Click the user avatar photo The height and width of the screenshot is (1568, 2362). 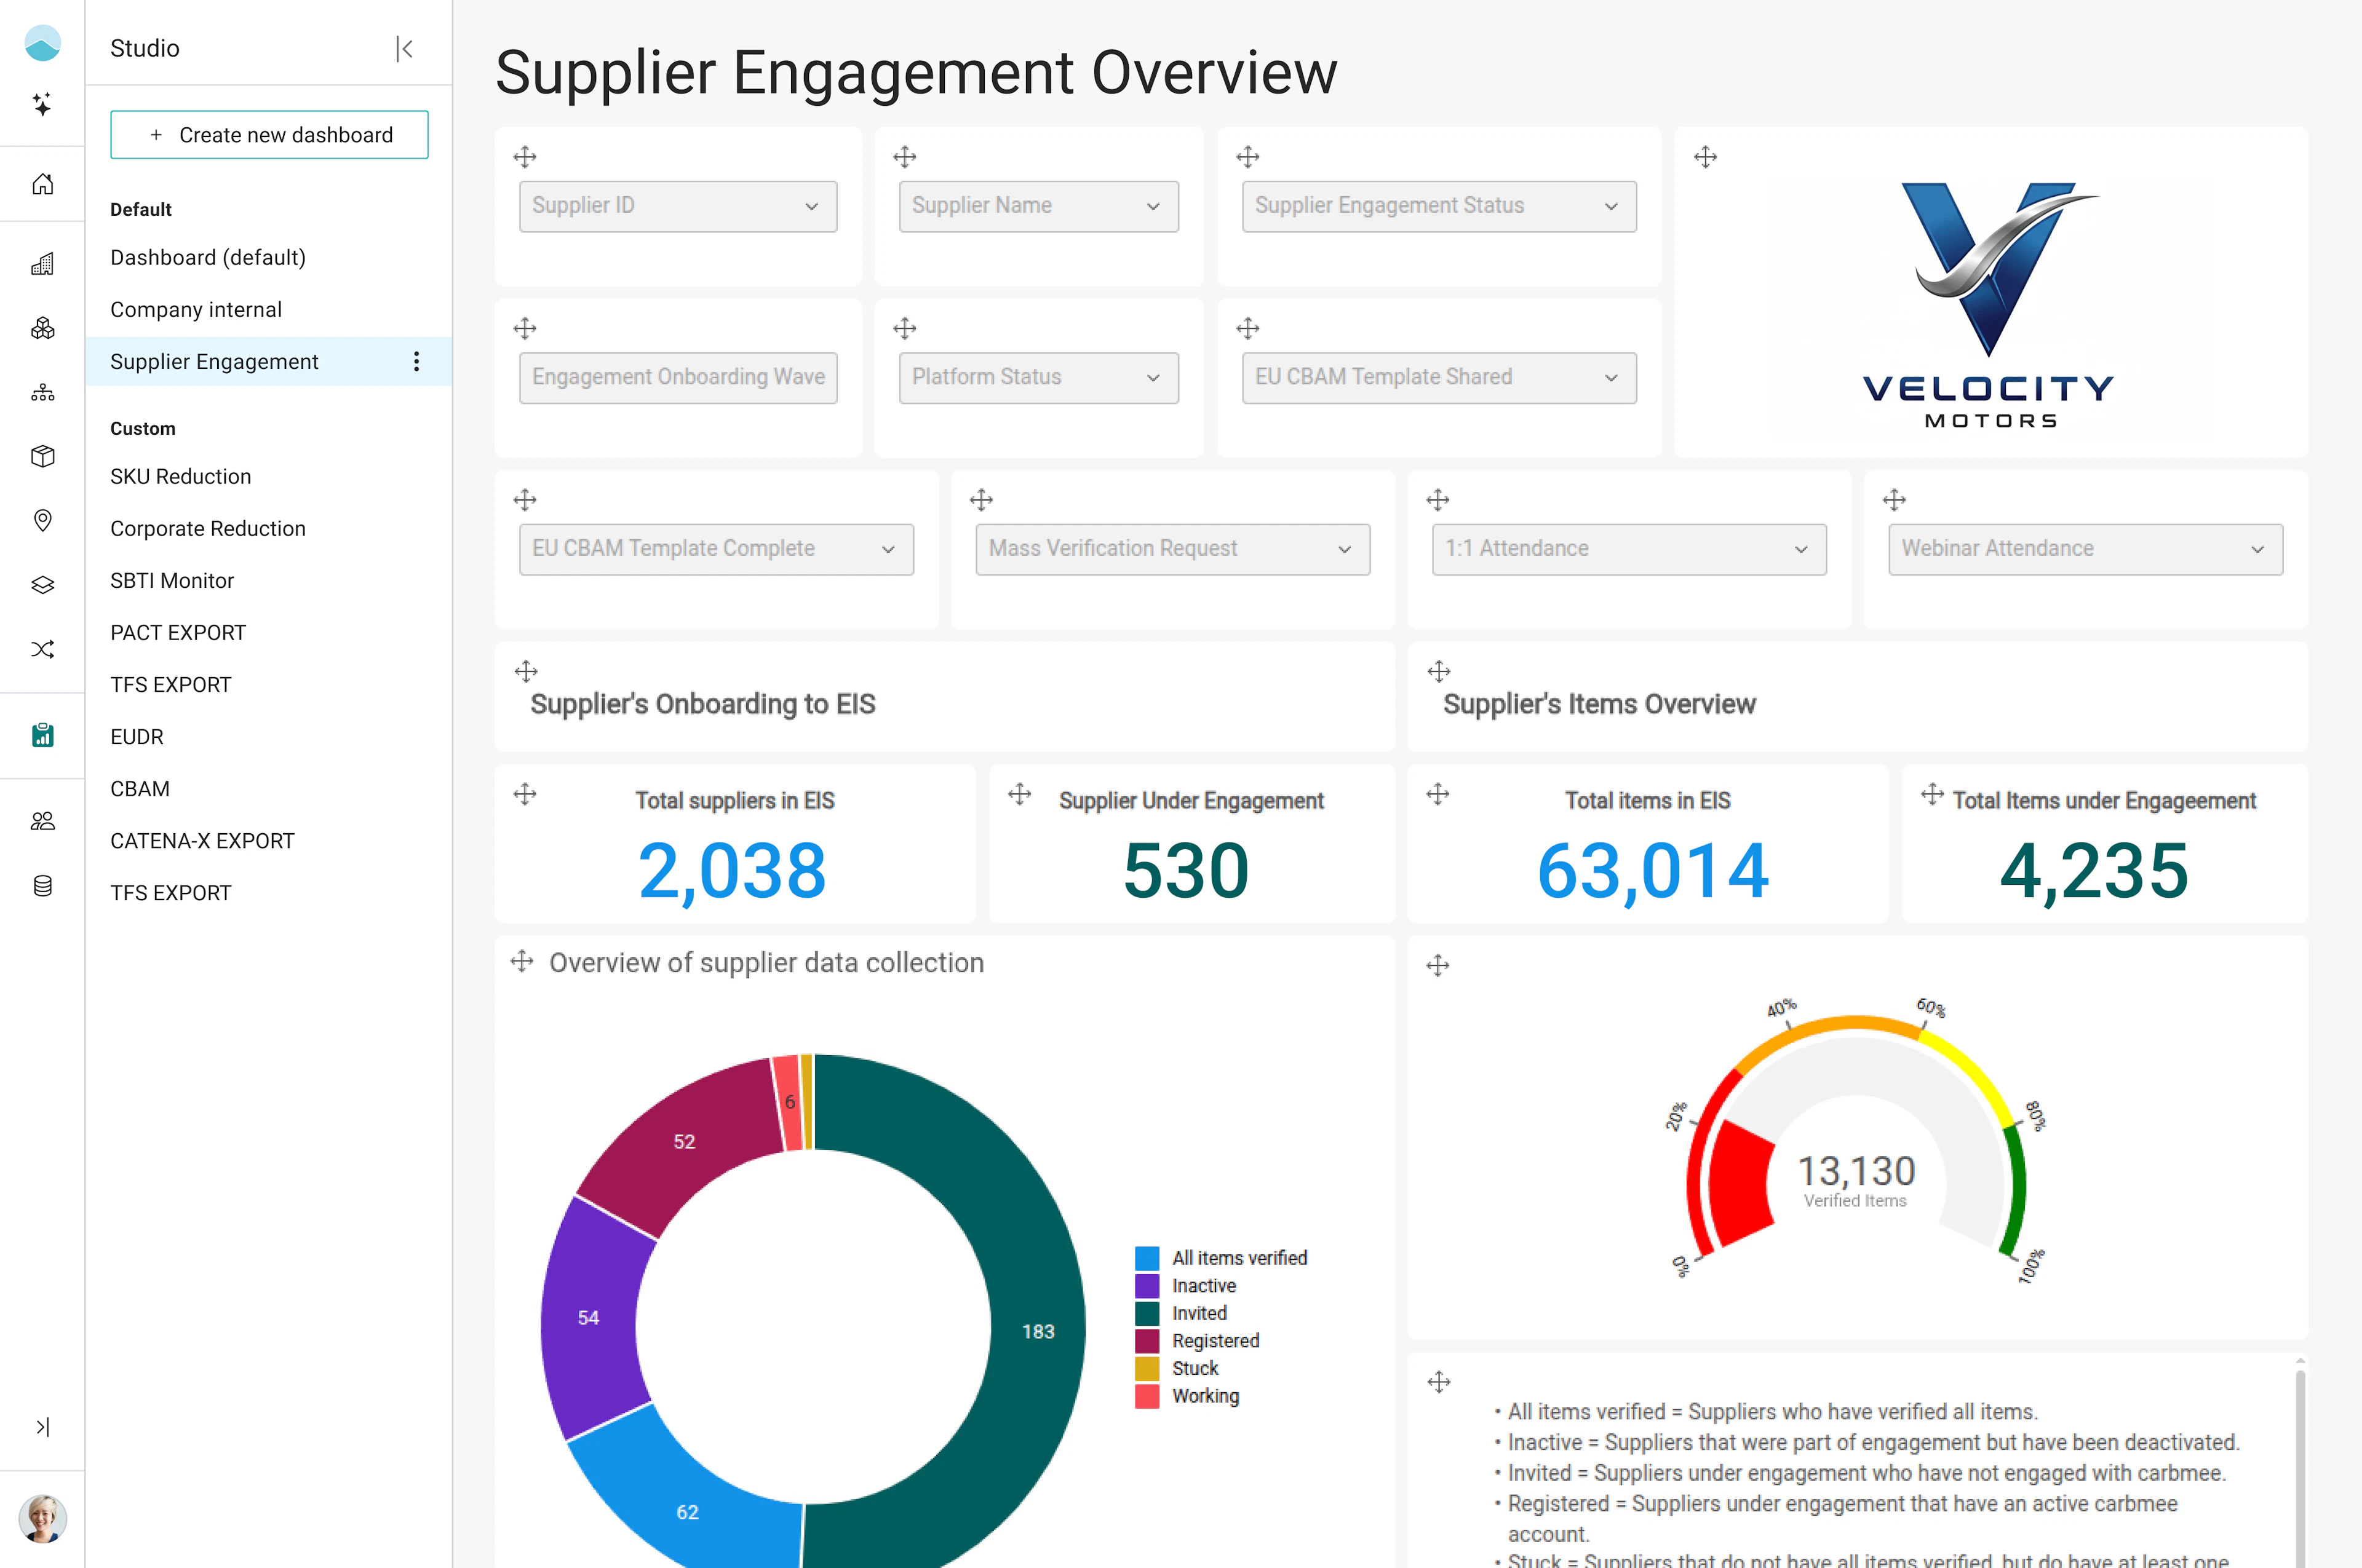(42, 1518)
